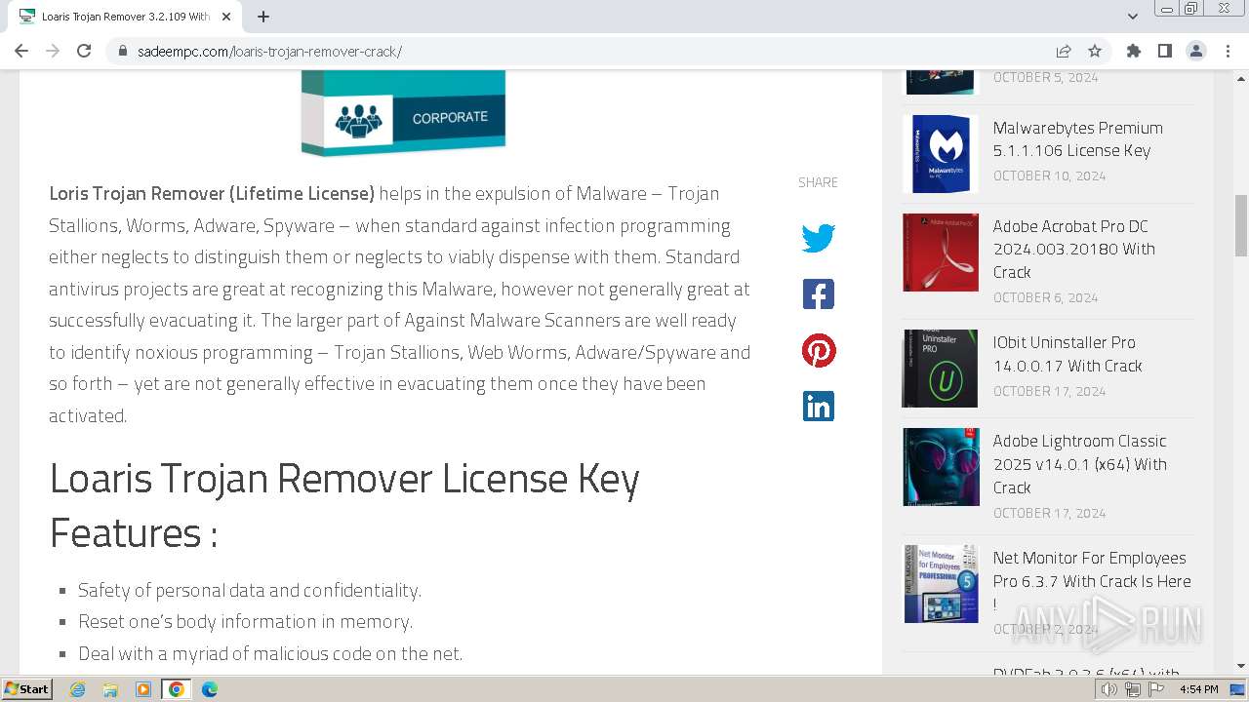Close the Loaris Trojan Remover tab
This screenshot has height=702, width=1249.
pyautogui.click(x=226, y=17)
